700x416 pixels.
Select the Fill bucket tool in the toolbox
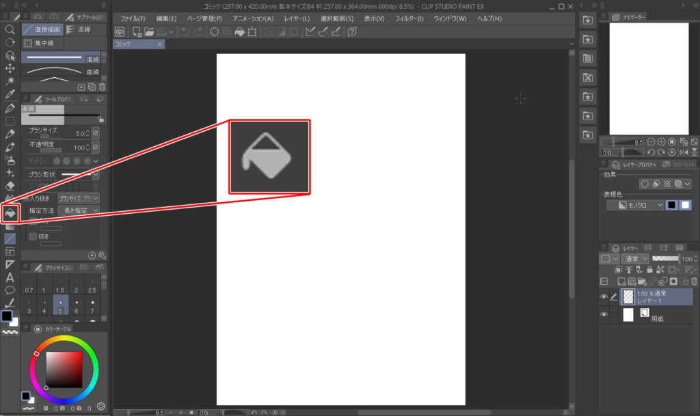[10, 213]
